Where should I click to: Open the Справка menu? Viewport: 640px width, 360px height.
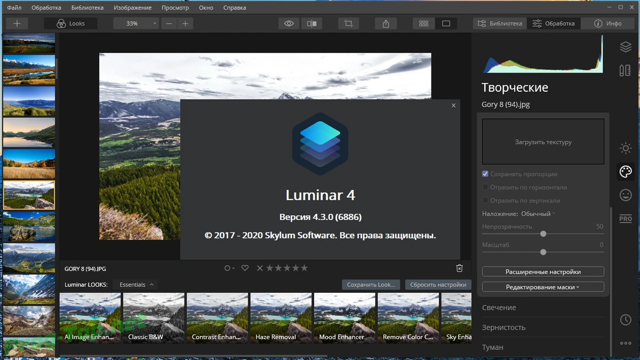235,8
